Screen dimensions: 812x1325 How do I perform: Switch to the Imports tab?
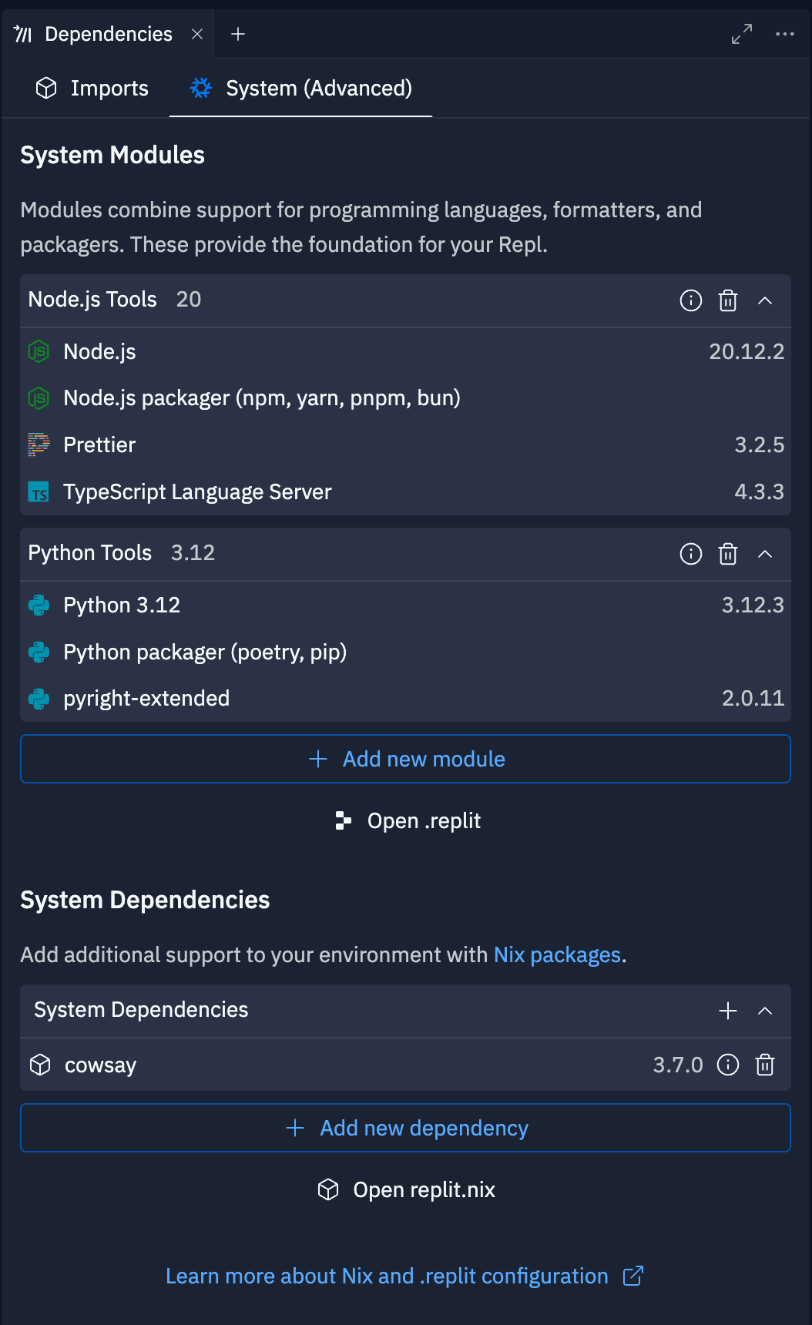pos(92,89)
